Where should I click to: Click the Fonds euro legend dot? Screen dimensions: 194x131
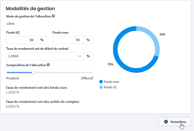[101, 82]
